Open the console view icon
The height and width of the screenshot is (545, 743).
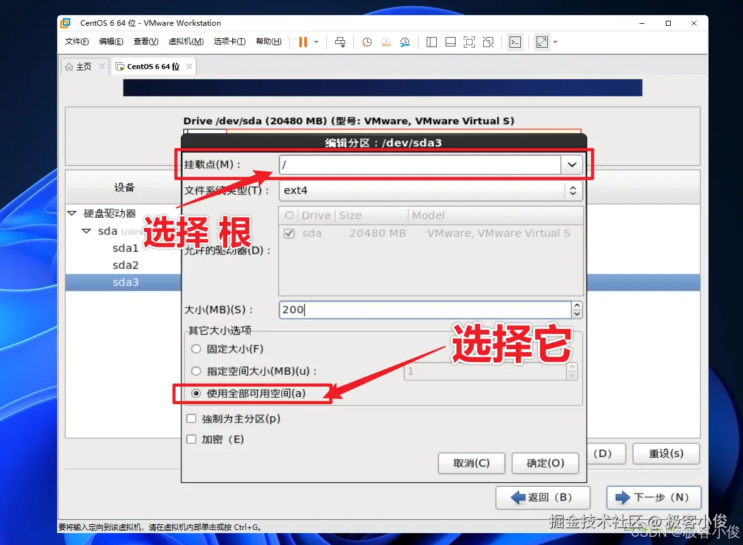click(x=515, y=42)
